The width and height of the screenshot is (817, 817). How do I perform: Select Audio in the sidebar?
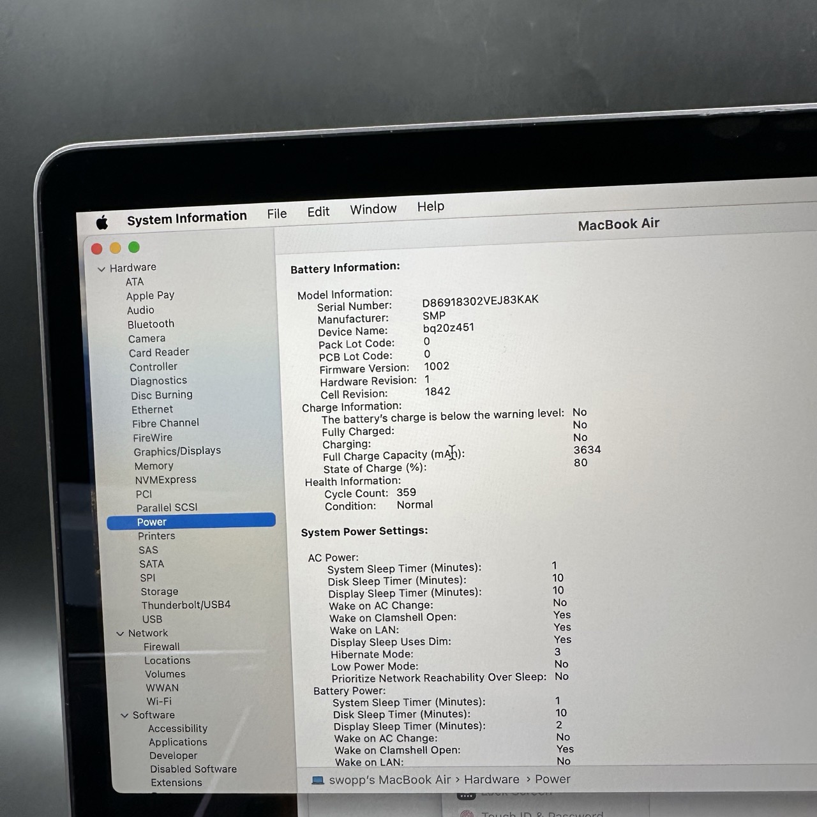[140, 310]
